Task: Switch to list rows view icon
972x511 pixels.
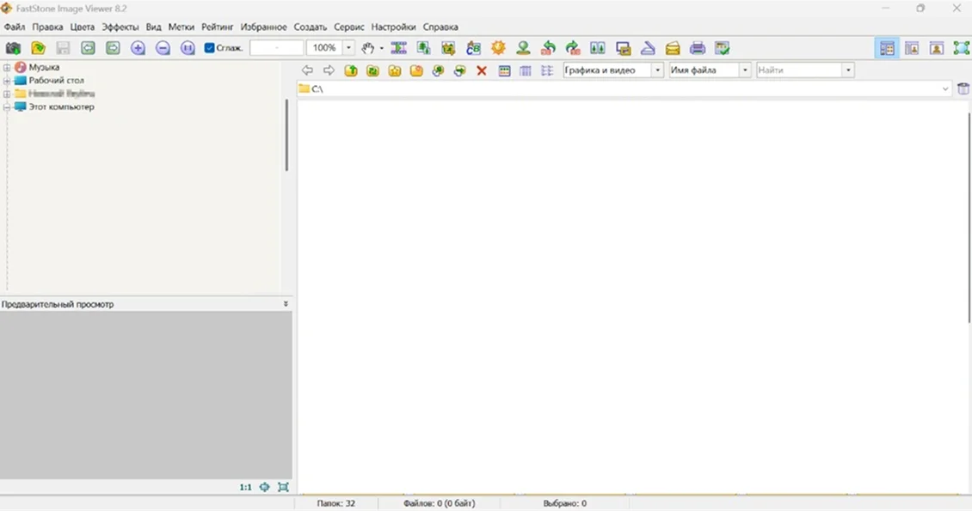Action: click(x=547, y=70)
